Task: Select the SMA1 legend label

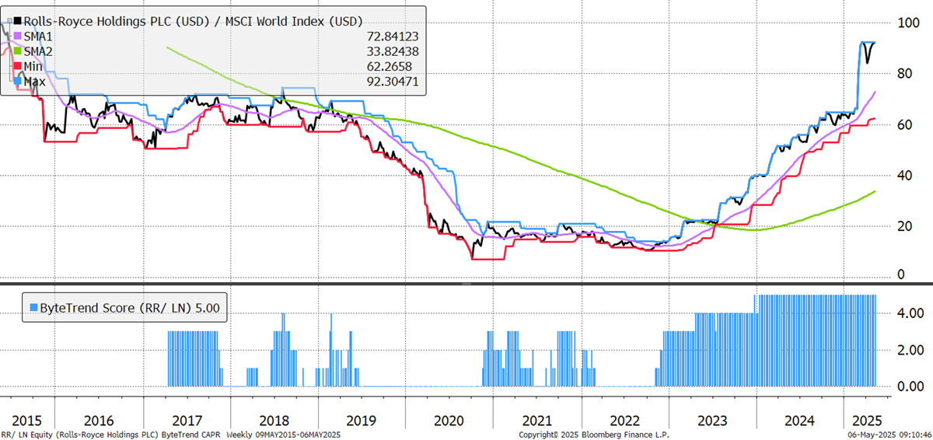Action: click(x=40, y=36)
